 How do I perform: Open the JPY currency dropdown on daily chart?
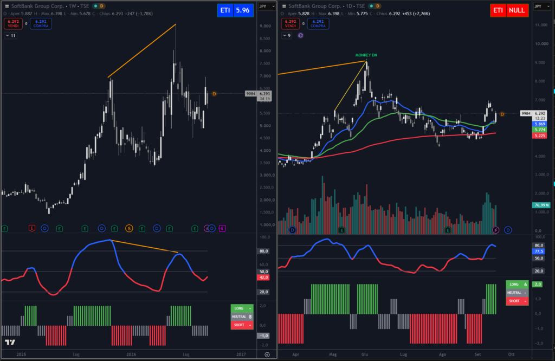542,7
